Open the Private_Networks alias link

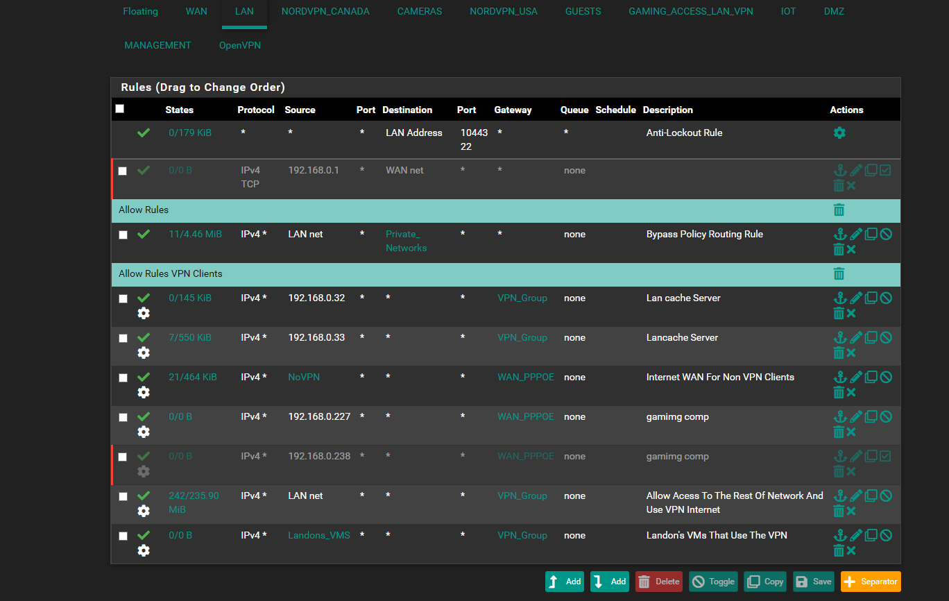click(406, 241)
